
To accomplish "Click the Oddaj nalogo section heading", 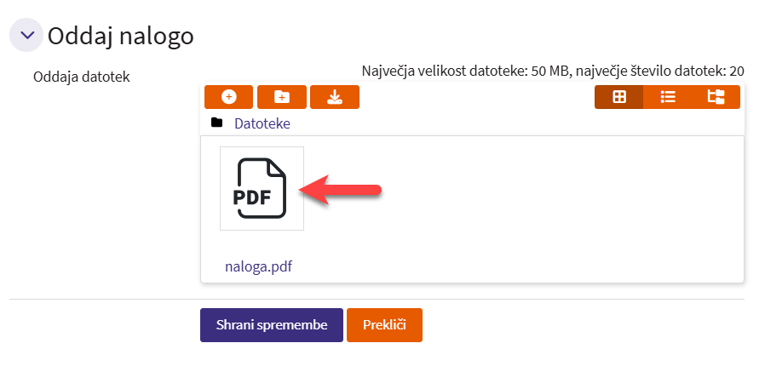I will click(x=121, y=36).
